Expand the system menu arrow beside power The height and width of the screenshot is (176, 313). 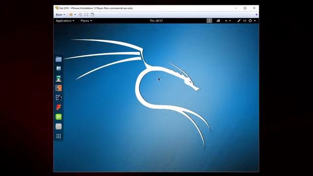pyautogui.click(x=255, y=21)
